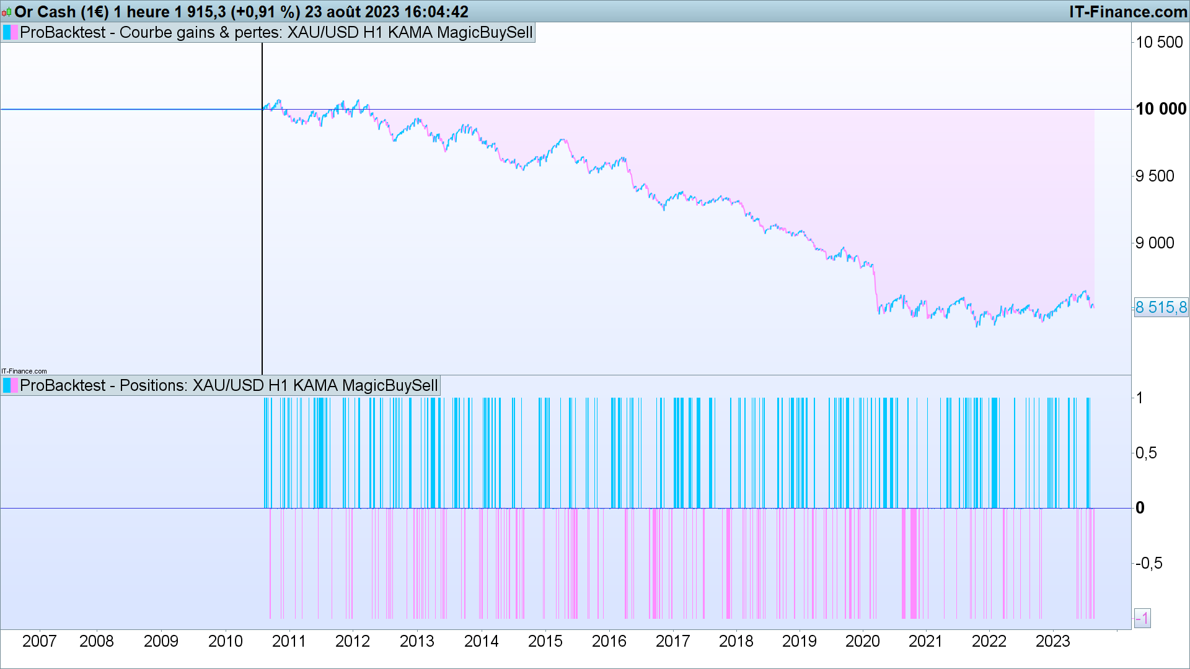1190x669 pixels.
Task: Click the -1 position value tag
Action: (1142, 618)
